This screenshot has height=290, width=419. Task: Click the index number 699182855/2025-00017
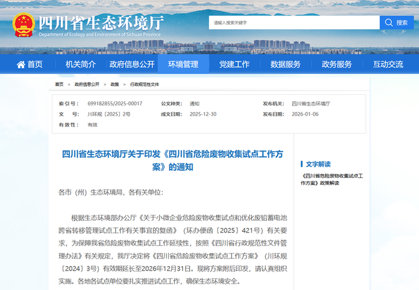point(115,104)
